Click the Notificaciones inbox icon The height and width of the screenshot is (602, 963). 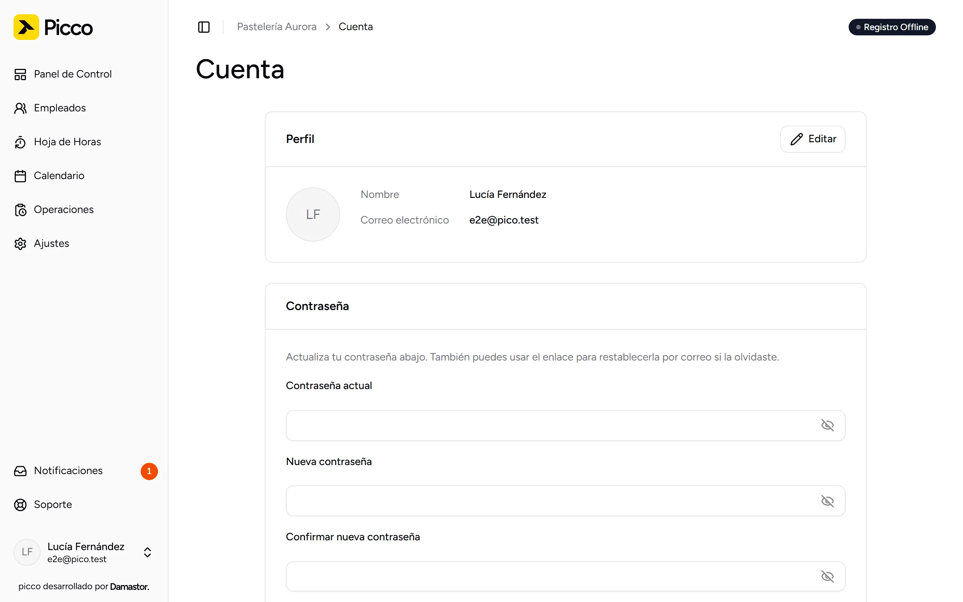coord(20,471)
